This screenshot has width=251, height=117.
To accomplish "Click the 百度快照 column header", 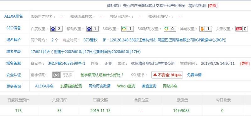I will [100, 100].
